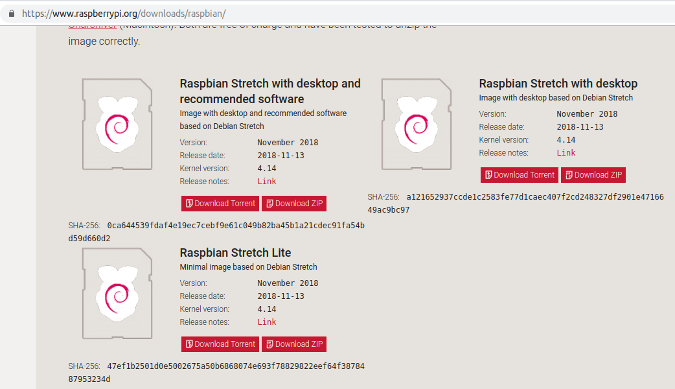Click 'Minimal image based on Debian Stretch' text
675x389 pixels.
(248, 267)
